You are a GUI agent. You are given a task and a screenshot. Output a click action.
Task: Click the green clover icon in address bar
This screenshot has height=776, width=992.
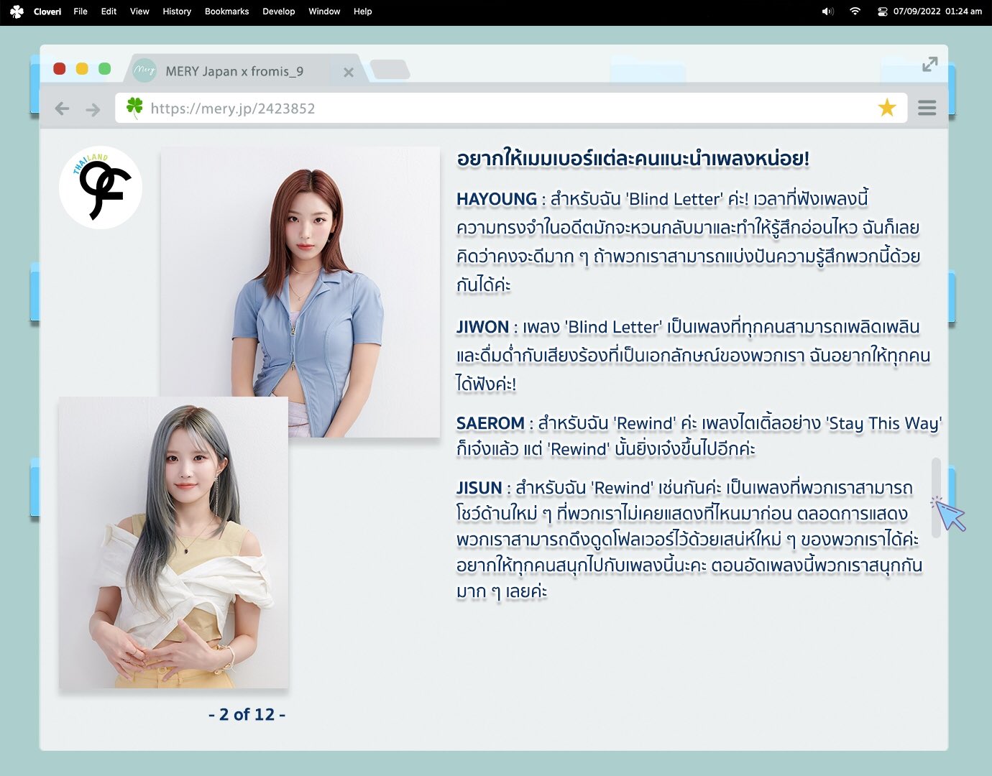[x=135, y=107]
